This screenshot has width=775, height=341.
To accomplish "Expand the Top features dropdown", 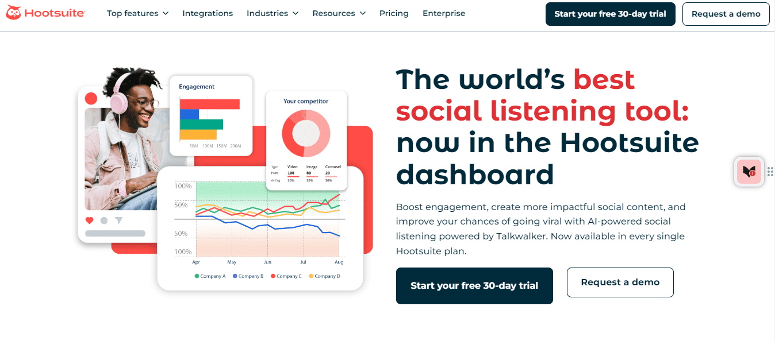I will click(137, 13).
